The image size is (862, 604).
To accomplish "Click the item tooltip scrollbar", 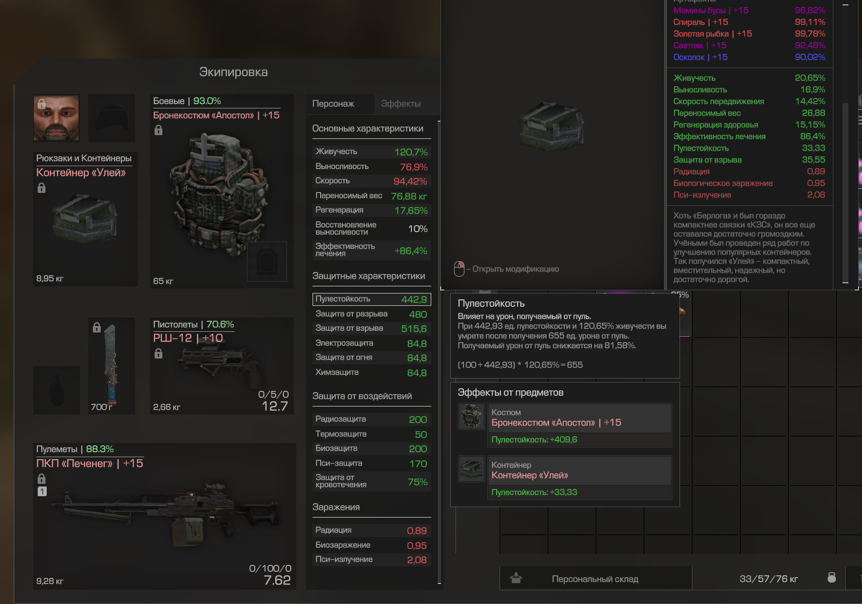I will [845, 193].
